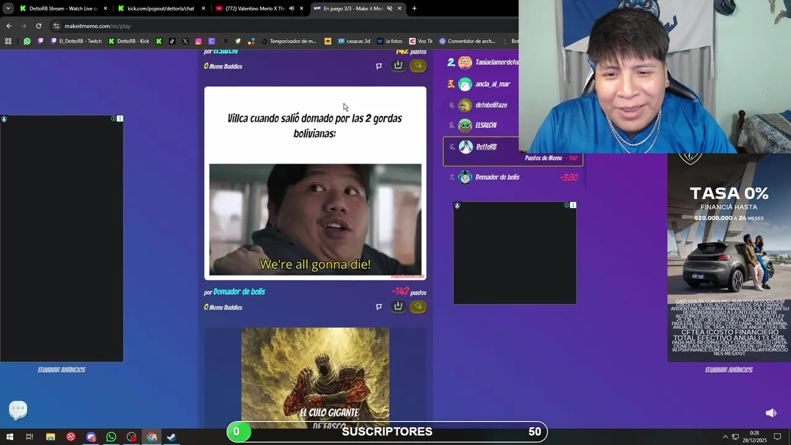Open El_DettoRB - Twitch bookmark
This screenshot has width=791, height=445.
click(x=76, y=41)
